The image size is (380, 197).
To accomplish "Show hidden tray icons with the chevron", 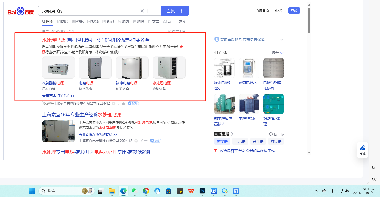I will pos(316,191).
